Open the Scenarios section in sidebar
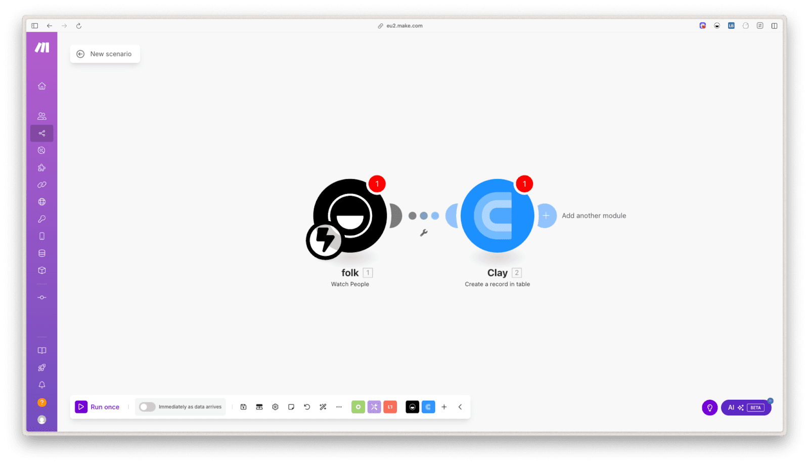 (42, 134)
